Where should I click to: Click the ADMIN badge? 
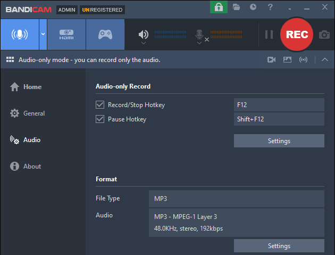tap(67, 10)
